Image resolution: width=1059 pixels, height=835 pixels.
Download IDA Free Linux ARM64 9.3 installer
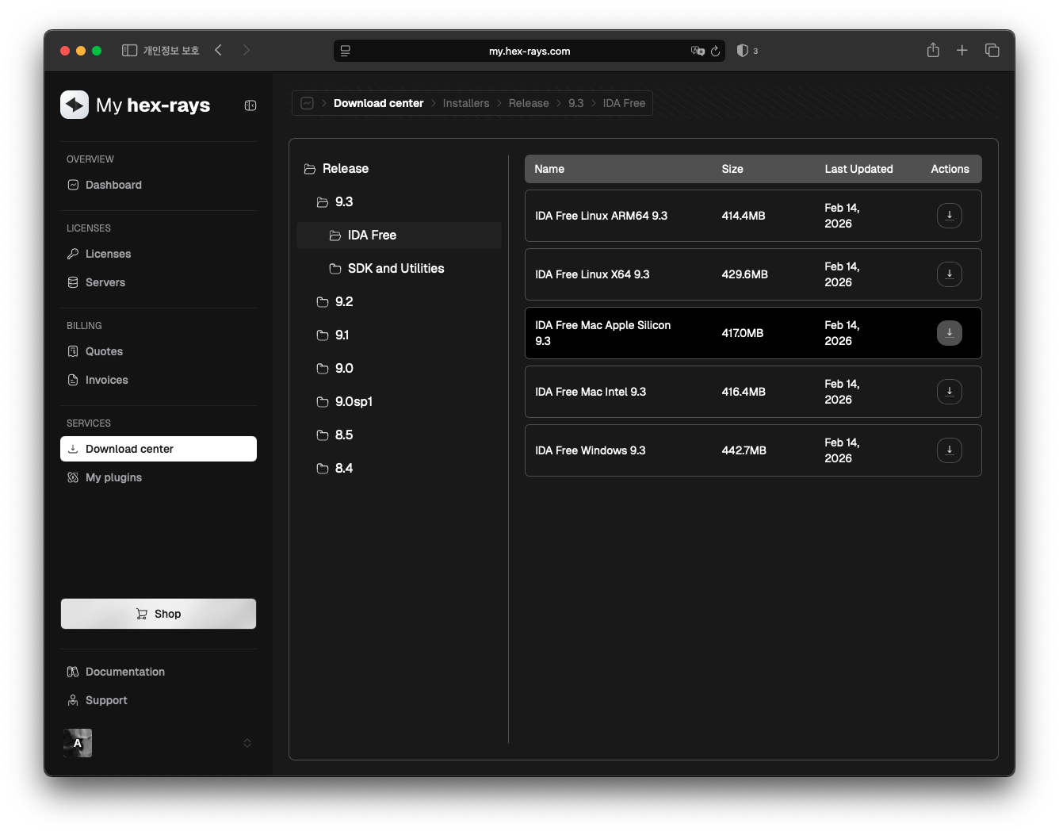949,216
